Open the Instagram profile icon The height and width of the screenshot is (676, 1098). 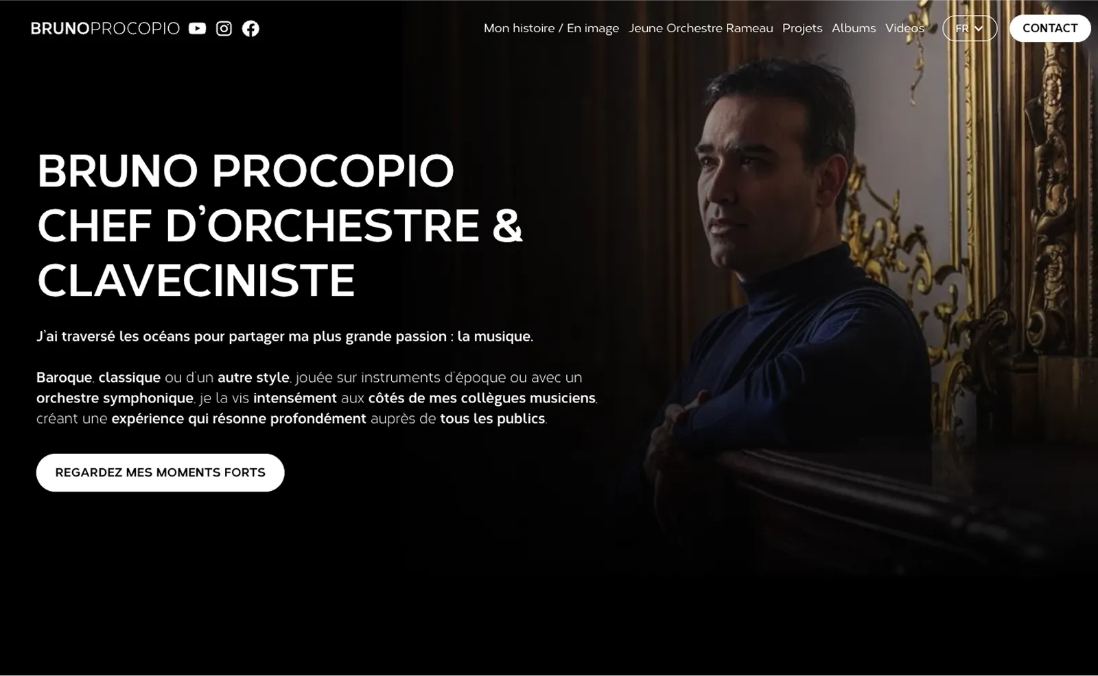(x=224, y=28)
